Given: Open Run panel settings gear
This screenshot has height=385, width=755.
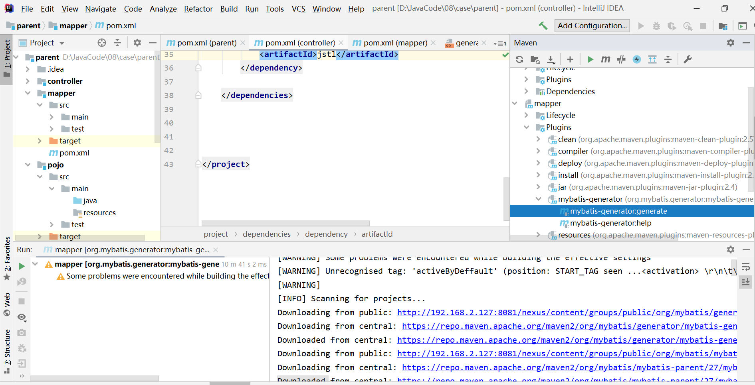Looking at the screenshot, I should pos(731,249).
